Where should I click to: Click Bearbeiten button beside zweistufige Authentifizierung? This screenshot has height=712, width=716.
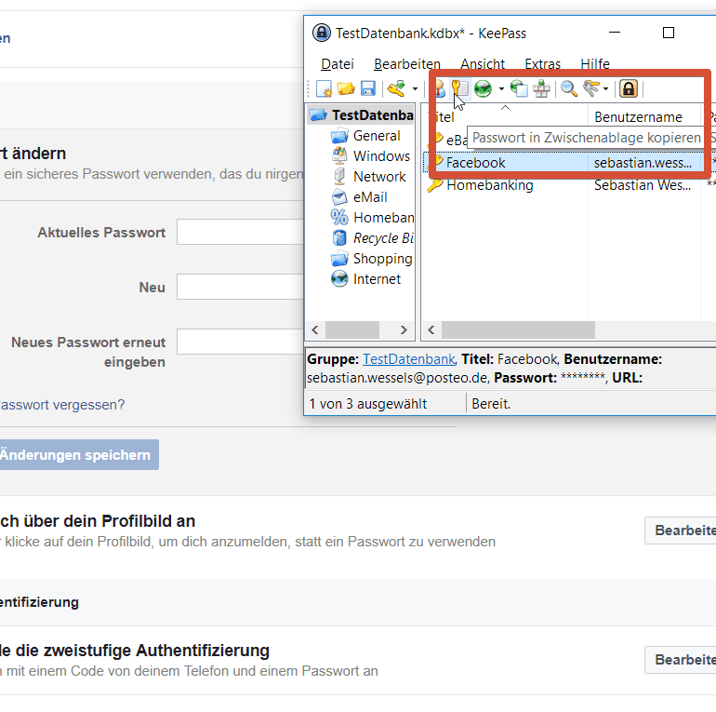681,660
